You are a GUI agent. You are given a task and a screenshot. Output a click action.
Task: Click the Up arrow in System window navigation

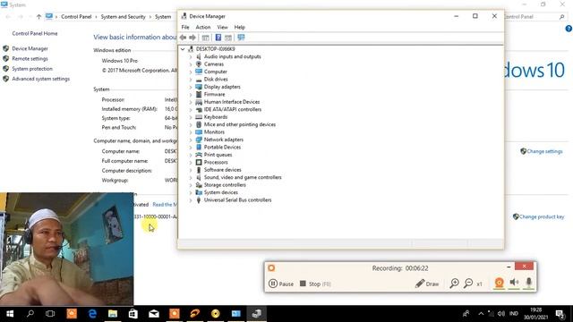tap(38, 17)
